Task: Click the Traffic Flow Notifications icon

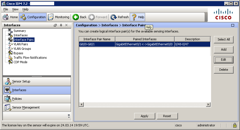Action: tap(10, 58)
